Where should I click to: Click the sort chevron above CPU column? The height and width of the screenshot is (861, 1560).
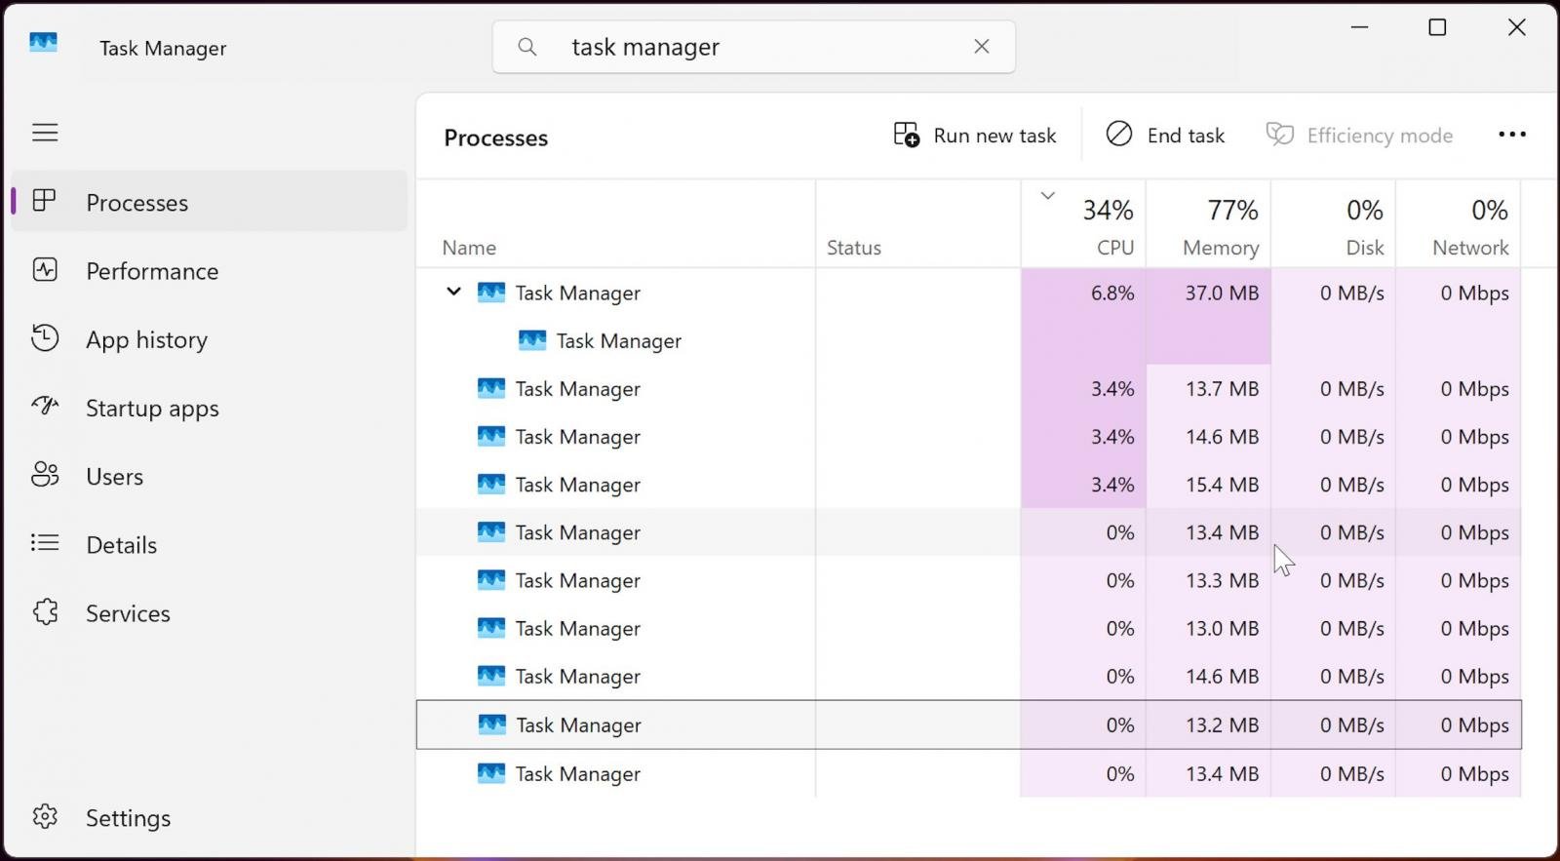click(1047, 196)
